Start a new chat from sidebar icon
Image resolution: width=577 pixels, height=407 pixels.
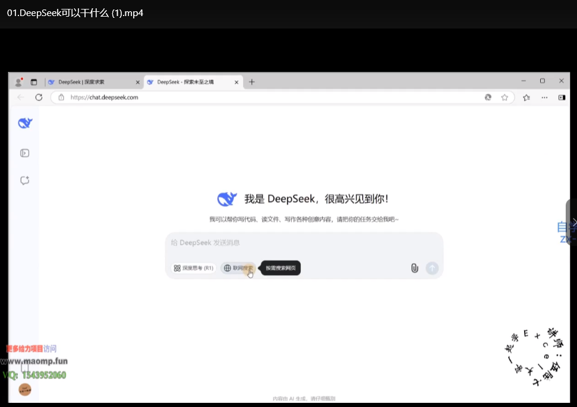pos(24,180)
